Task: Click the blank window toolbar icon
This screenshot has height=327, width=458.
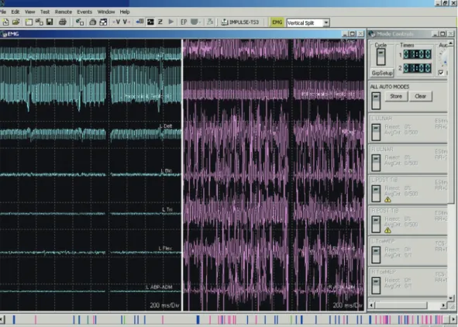Action: (29, 22)
